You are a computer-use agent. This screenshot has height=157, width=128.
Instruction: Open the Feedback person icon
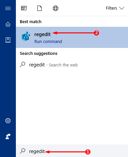click(x=8, y=137)
